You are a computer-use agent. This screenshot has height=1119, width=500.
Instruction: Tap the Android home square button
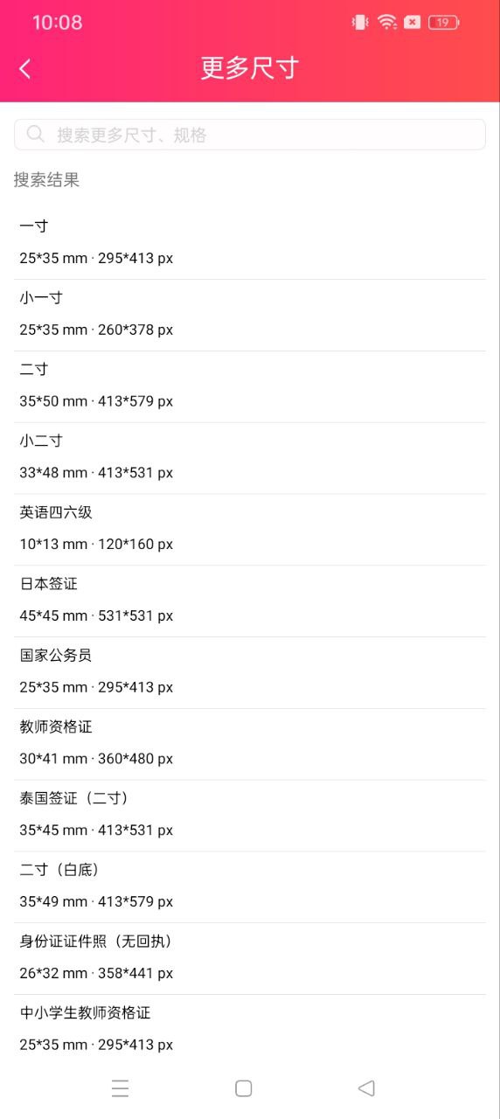coord(244,1088)
